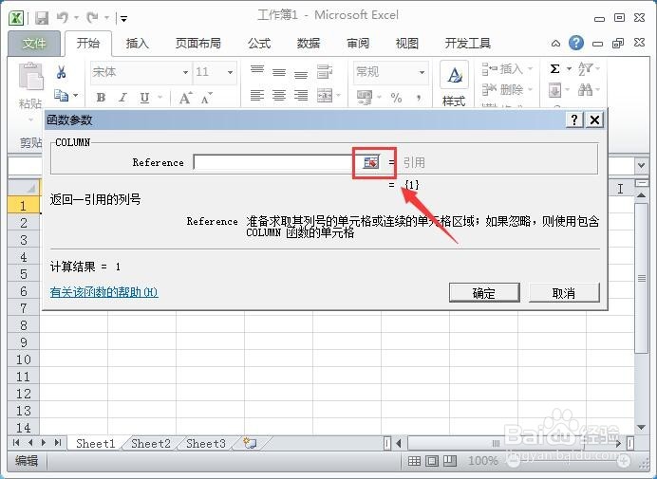Viewport: 657px width, 479px height.
Task: Expand the Delete cells (删除) dropdown arrow
Action: click(530, 89)
